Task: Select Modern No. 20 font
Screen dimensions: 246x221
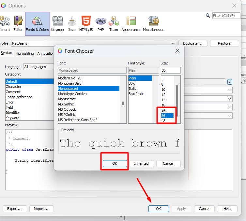Action: (89, 78)
